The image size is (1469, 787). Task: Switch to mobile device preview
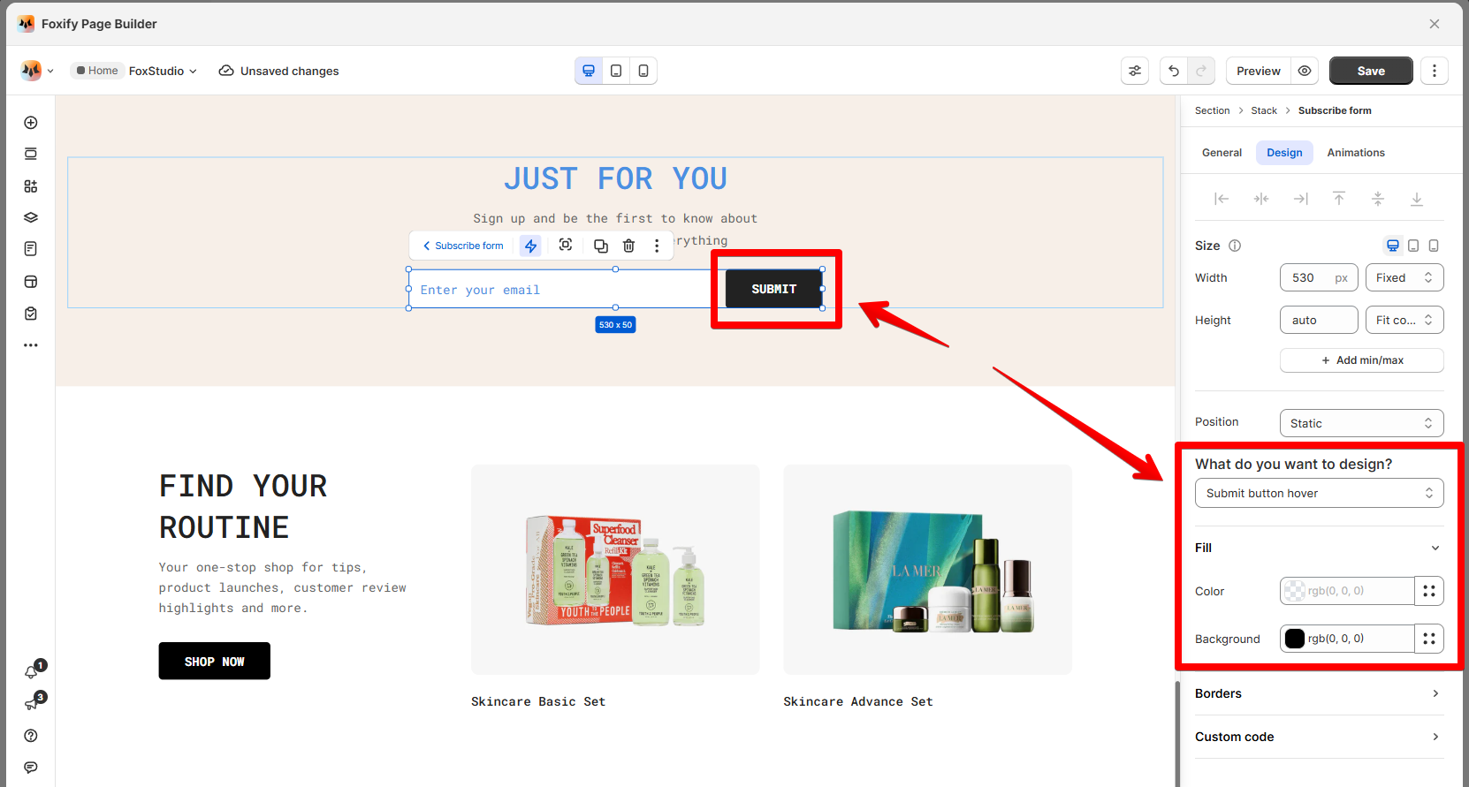point(643,71)
